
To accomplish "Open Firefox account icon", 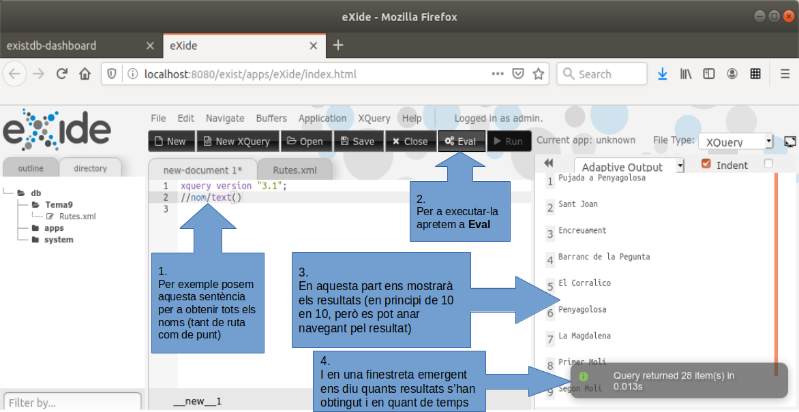I will 732,74.
